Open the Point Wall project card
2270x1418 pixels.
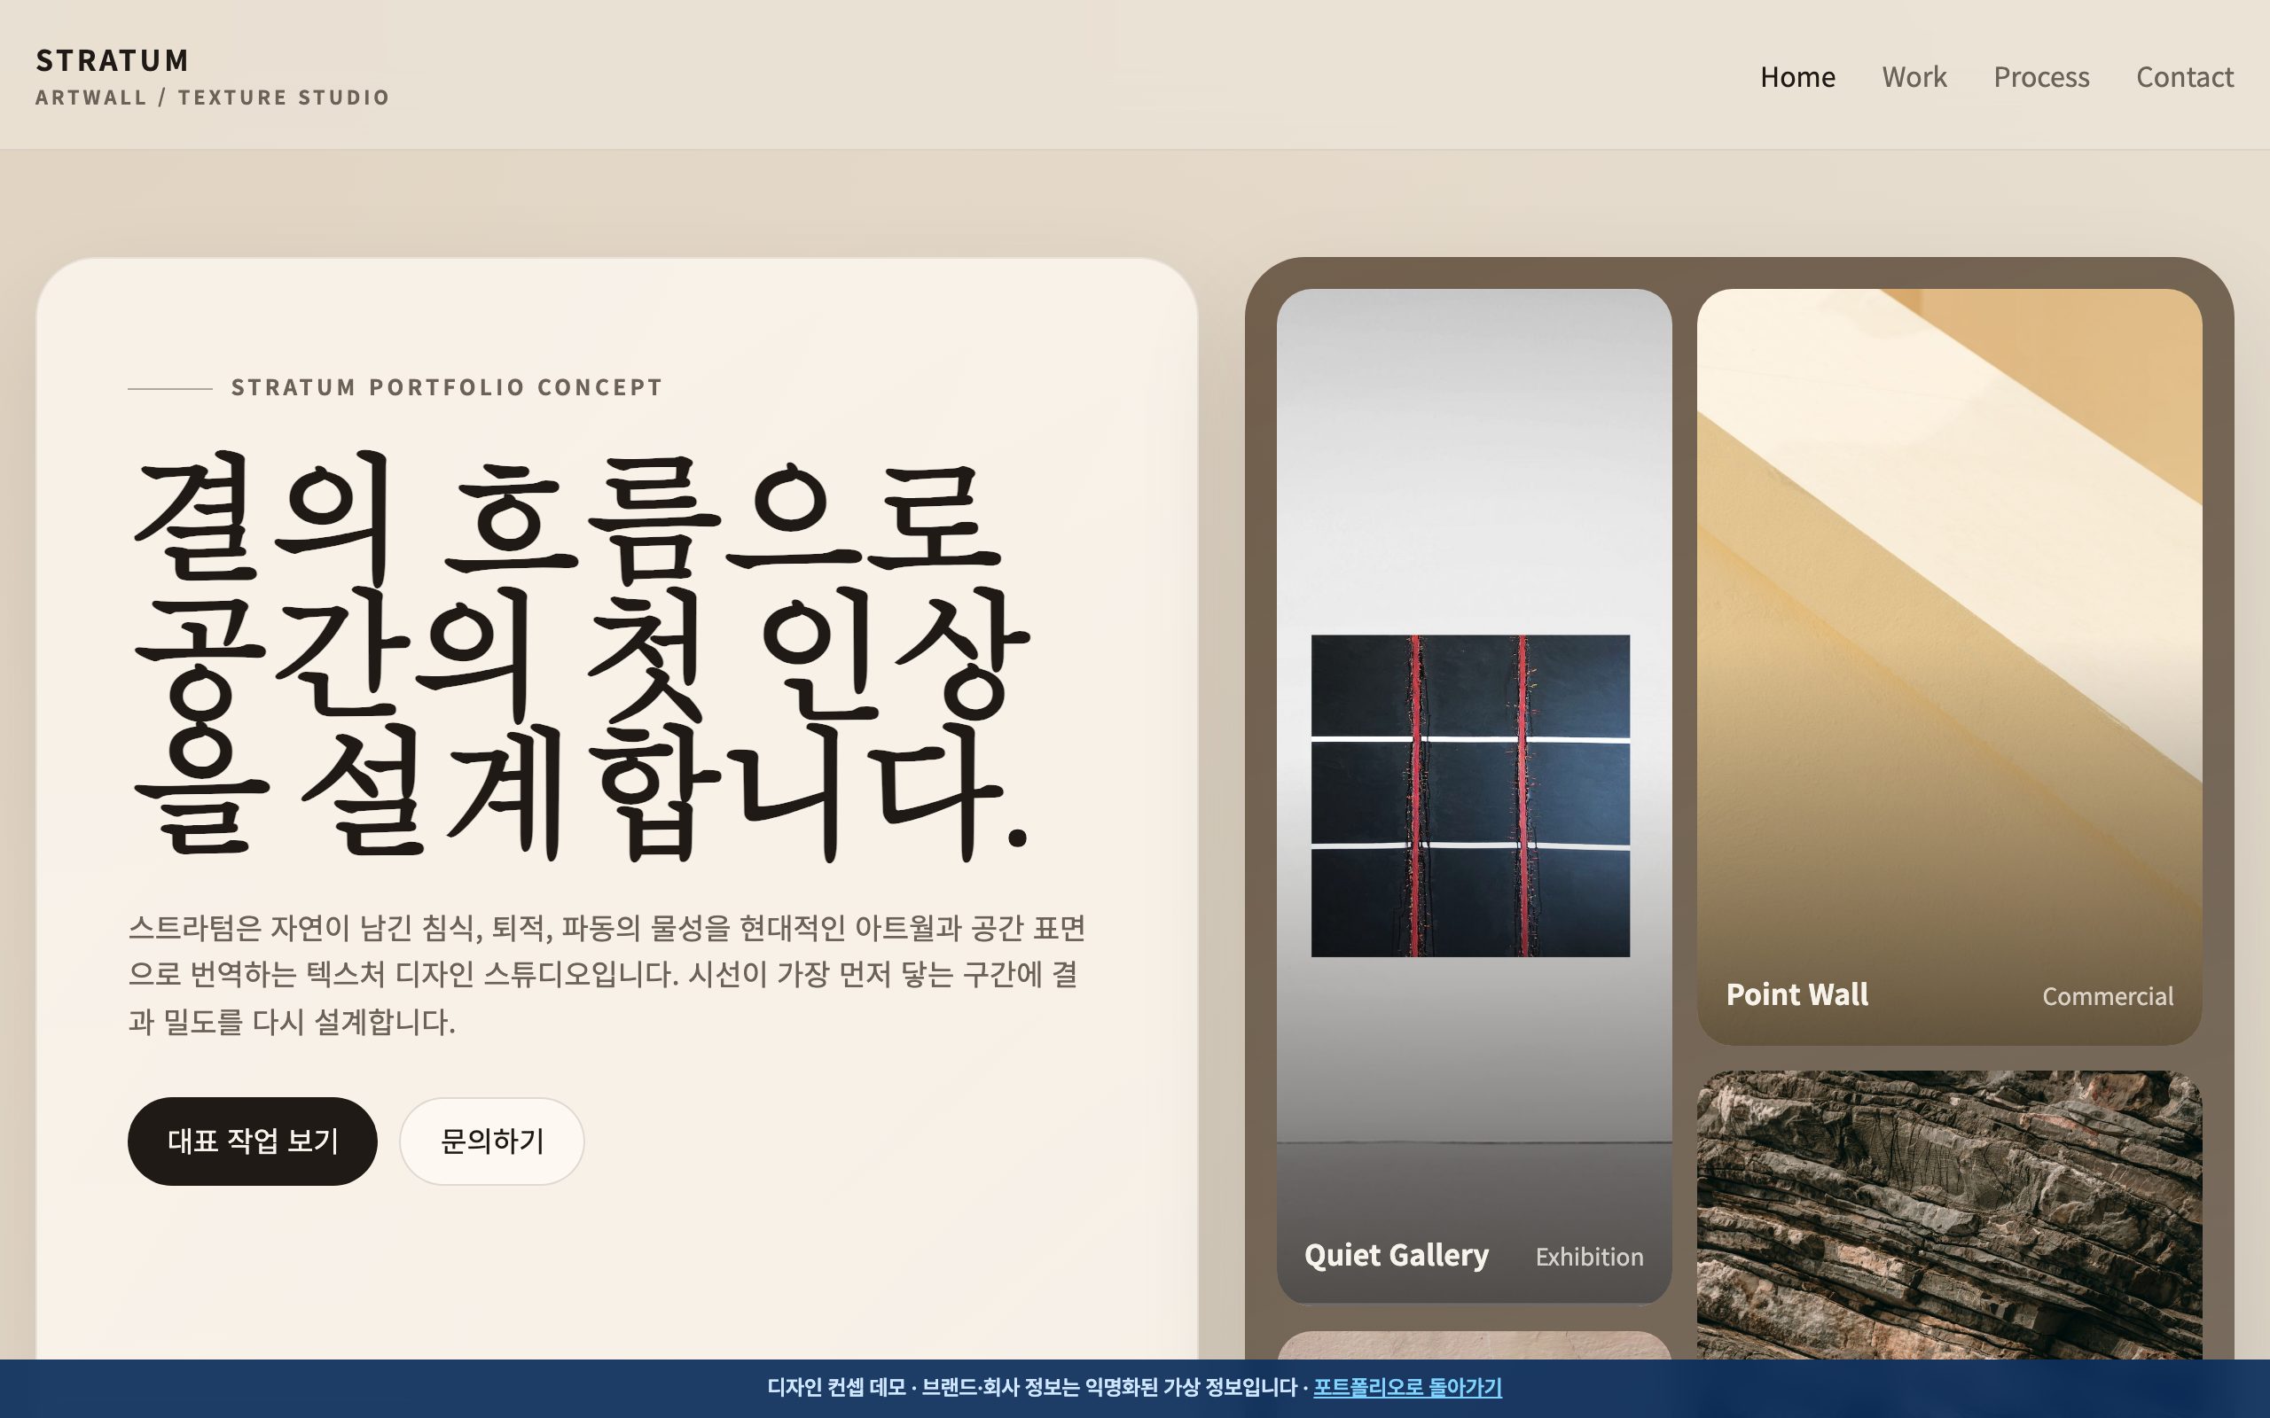(1949, 666)
